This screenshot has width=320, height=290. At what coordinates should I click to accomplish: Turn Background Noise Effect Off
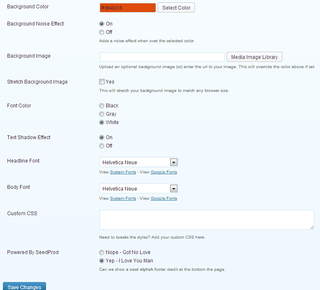[x=101, y=32]
